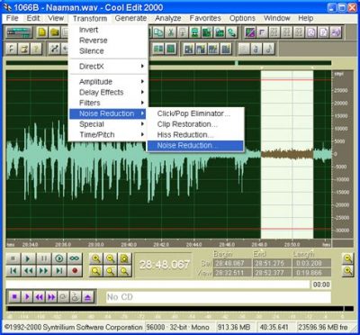The height and width of the screenshot is (335, 360).
Task: Click the horizontal zoom out magnifier
Action: tap(111, 258)
